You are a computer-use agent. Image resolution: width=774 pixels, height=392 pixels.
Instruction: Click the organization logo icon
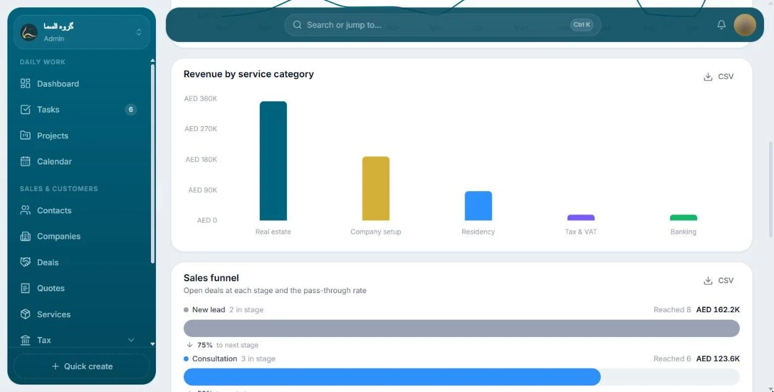tap(29, 32)
